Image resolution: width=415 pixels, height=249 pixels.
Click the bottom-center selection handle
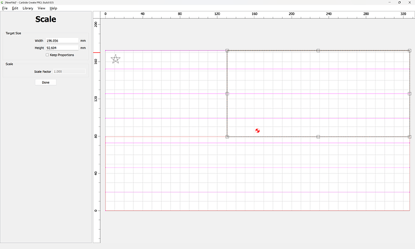click(x=318, y=137)
